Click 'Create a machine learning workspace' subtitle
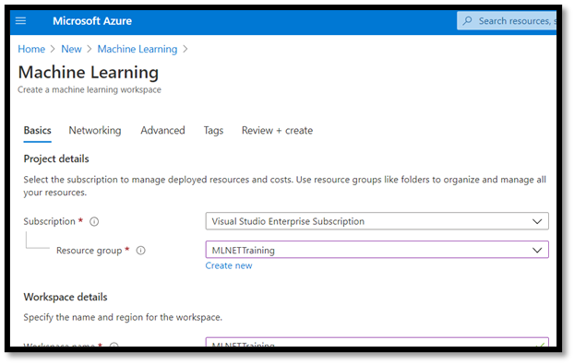Screen dimensions: 574x364 [x=90, y=90]
